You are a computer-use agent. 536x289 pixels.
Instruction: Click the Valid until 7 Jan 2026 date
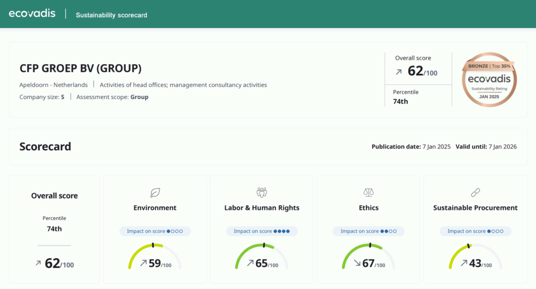click(x=486, y=147)
